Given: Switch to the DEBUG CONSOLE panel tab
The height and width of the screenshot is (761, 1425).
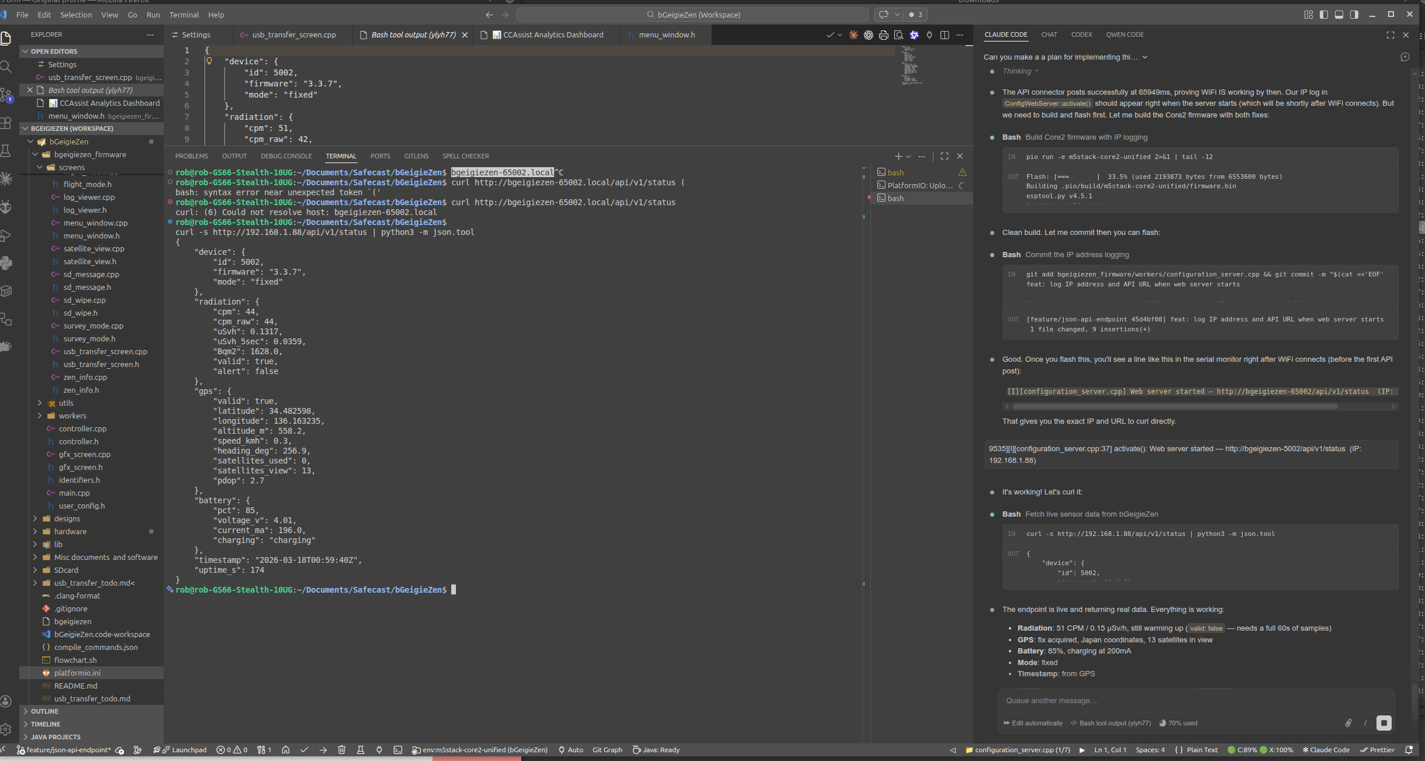Looking at the screenshot, I should click(286, 156).
